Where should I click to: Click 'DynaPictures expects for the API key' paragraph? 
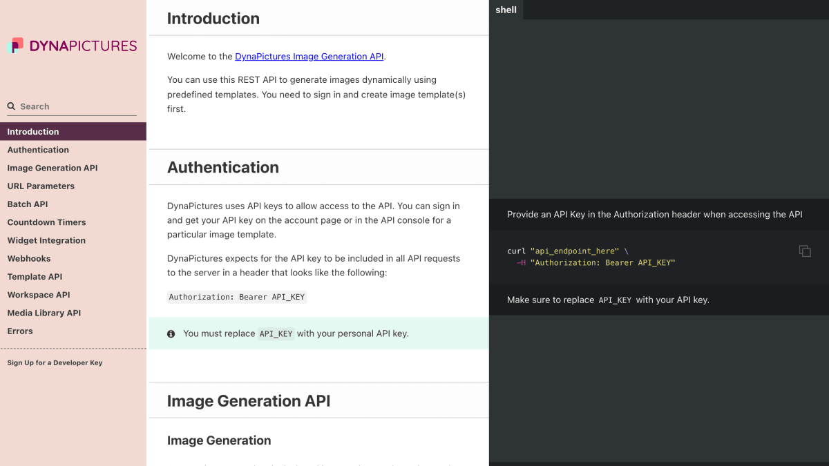click(x=314, y=266)
